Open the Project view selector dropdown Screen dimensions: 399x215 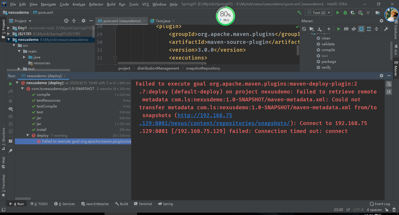click(x=20, y=21)
